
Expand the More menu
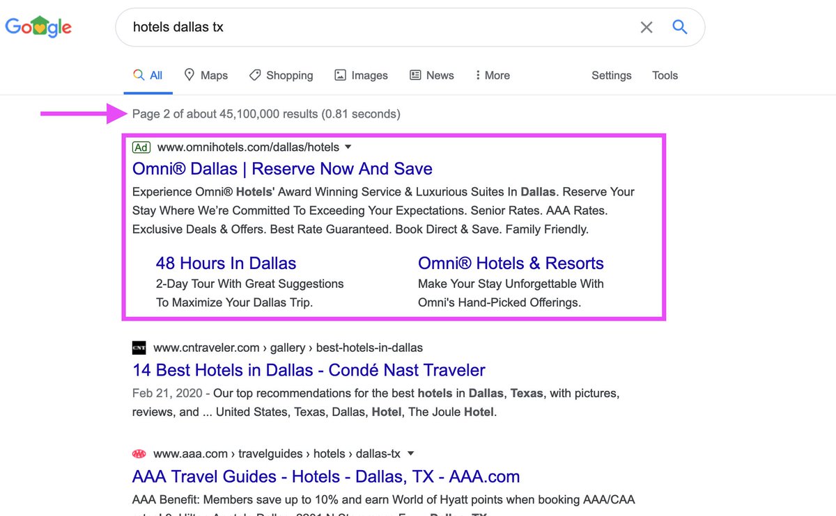492,75
